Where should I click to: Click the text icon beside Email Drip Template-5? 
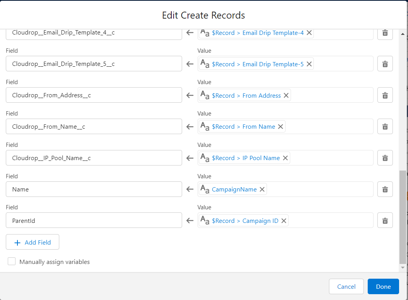[x=205, y=64]
